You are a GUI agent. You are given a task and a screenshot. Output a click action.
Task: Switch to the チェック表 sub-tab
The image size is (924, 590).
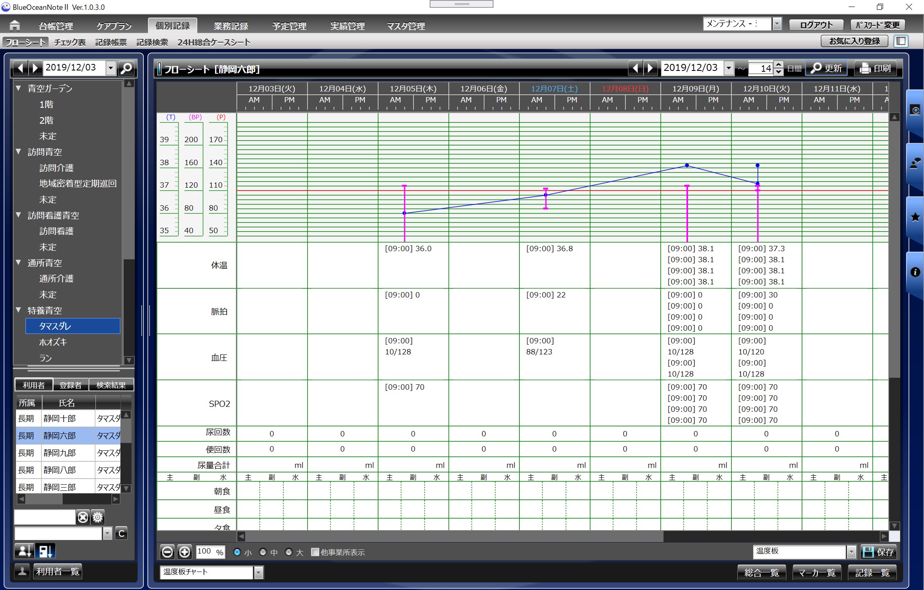click(70, 42)
